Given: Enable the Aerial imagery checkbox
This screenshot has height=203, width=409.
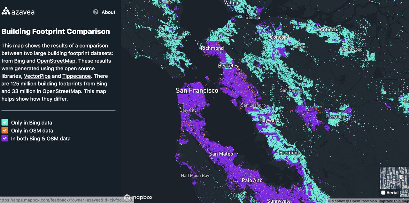Looking at the screenshot, I should point(383,192).
